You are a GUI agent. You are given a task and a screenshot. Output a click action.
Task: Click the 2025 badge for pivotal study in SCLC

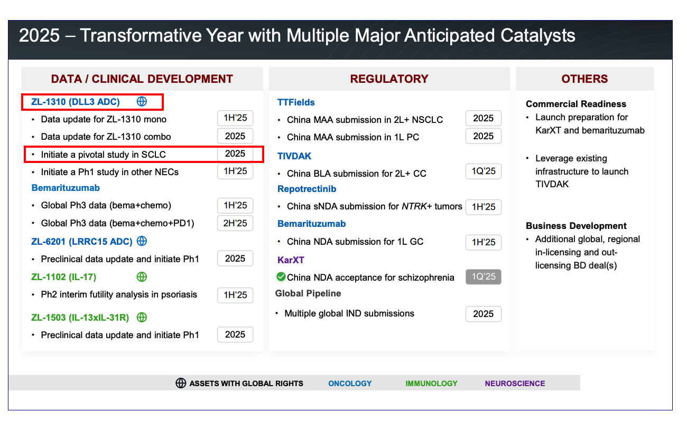[235, 154]
